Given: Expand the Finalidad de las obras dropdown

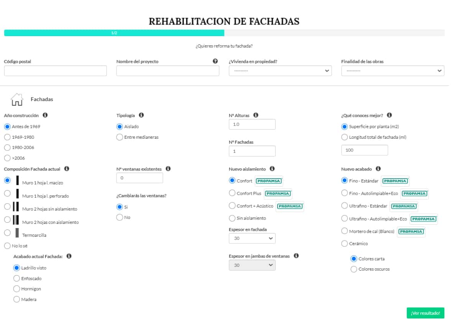Looking at the screenshot, I should click(392, 71).
